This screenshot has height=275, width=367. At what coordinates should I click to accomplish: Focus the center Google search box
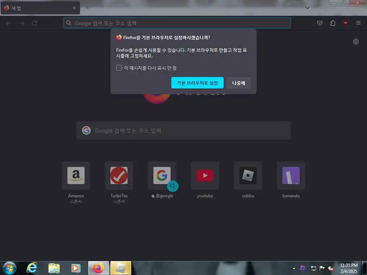pos(183,130)
